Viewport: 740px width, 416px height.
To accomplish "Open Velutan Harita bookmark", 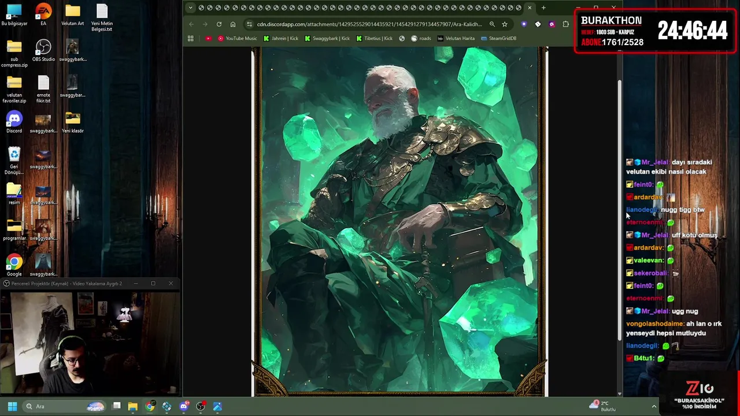I will [456, 38].
